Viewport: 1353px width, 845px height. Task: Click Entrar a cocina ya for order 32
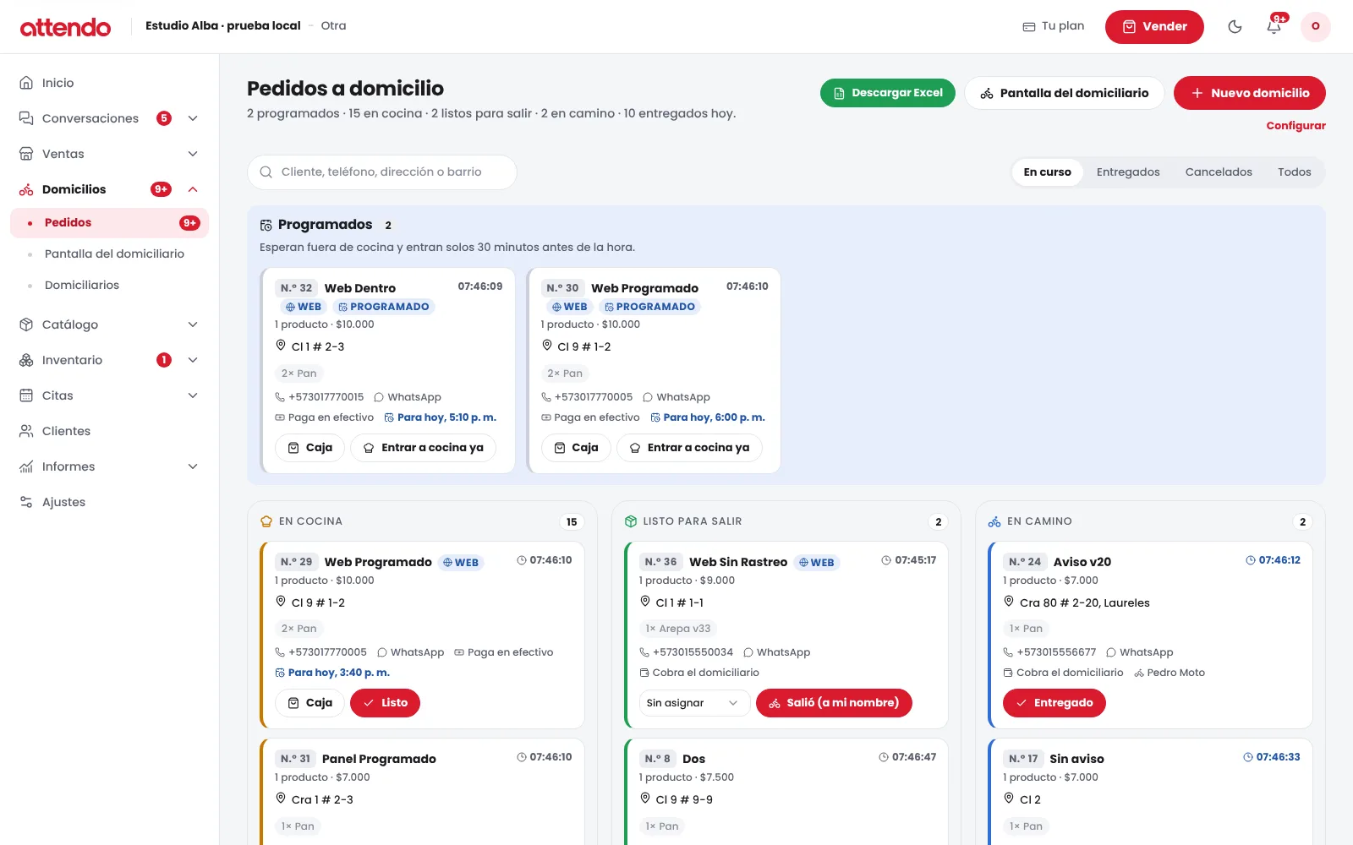coord(423,448)
